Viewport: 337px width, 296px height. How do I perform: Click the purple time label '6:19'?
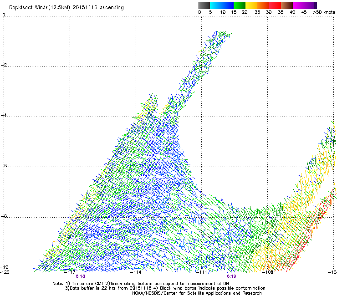[x=231, y=276]
